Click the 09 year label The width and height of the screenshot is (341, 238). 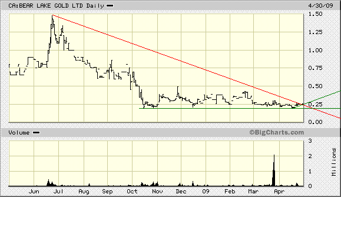tap(206, 192)
